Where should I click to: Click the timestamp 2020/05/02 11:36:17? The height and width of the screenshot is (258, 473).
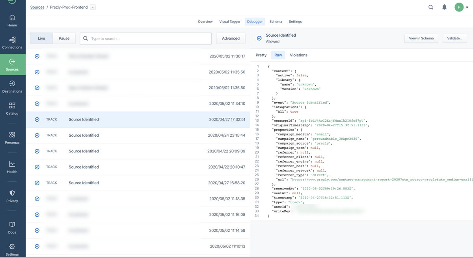[x=227, y=56]
